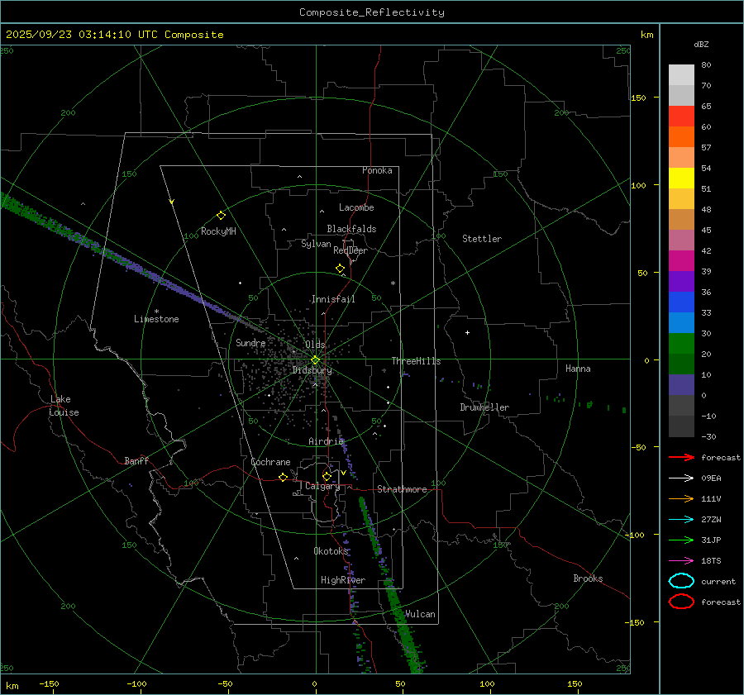Image resolution: width=744 pixels, height=695 pixels.
Task: Click the yellow diamond marker at Didsbury
Action: 315,359
